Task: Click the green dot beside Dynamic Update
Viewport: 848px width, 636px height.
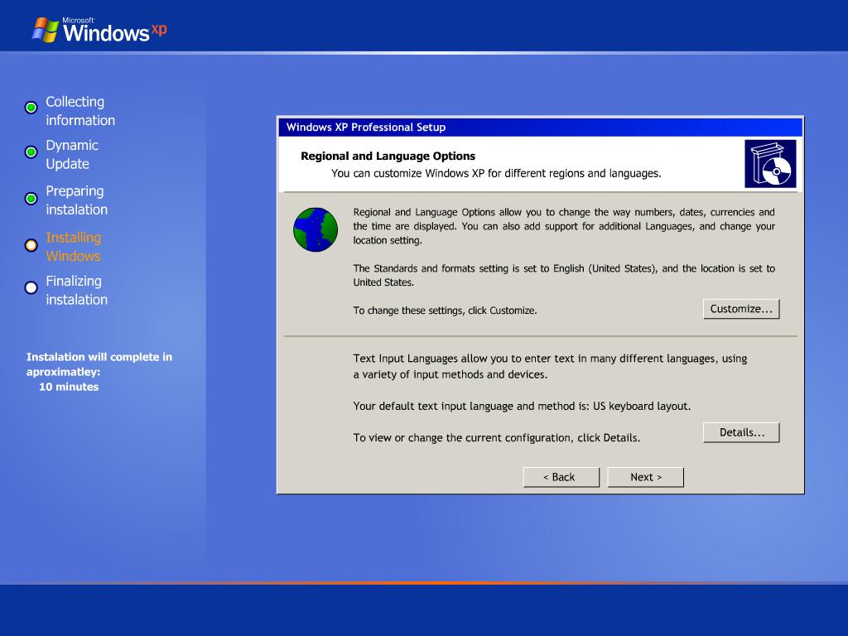Action: click(31, 152)
